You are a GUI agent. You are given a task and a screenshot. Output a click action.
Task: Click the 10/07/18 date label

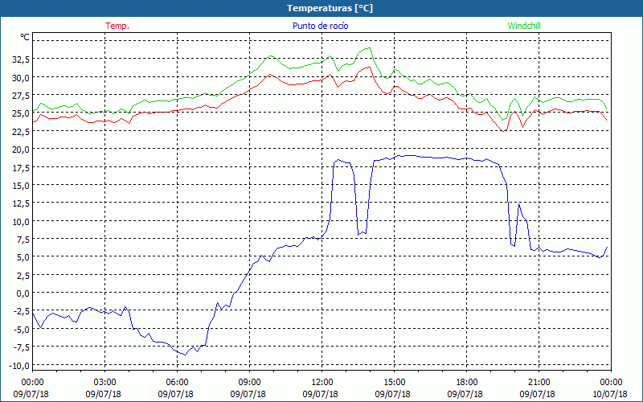click(610, 394)
